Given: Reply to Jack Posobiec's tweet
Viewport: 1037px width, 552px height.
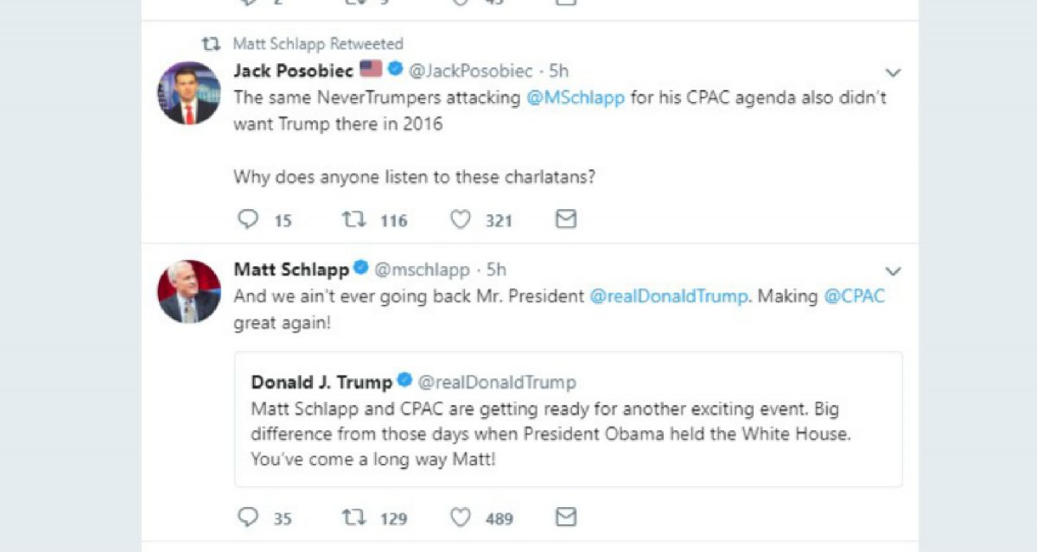Looking at the screenshot, I should [248, 220].
